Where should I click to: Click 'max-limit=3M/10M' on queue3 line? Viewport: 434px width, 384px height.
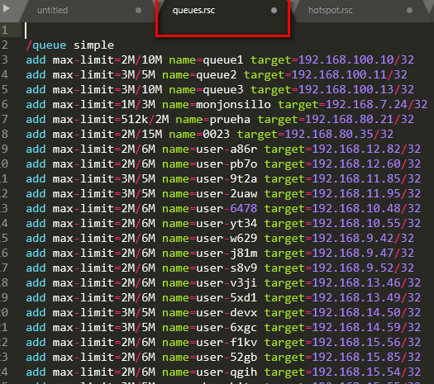pos(107,90)
